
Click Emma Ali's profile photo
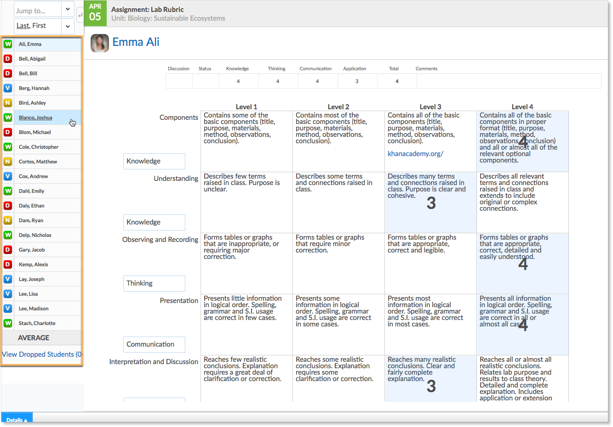click(100, 43)
